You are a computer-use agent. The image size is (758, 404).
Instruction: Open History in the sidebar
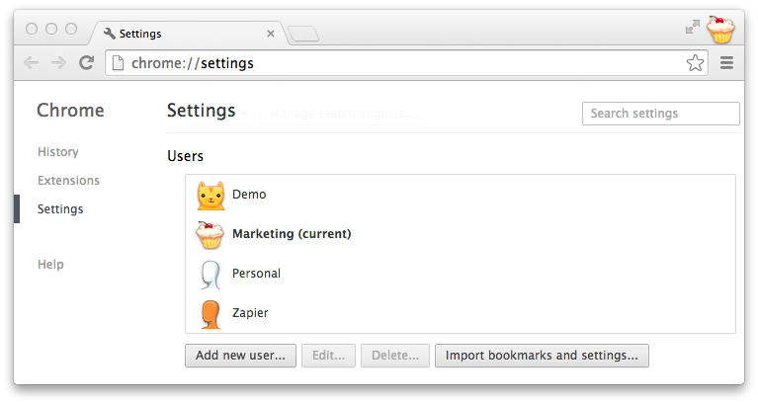[57, 152]
